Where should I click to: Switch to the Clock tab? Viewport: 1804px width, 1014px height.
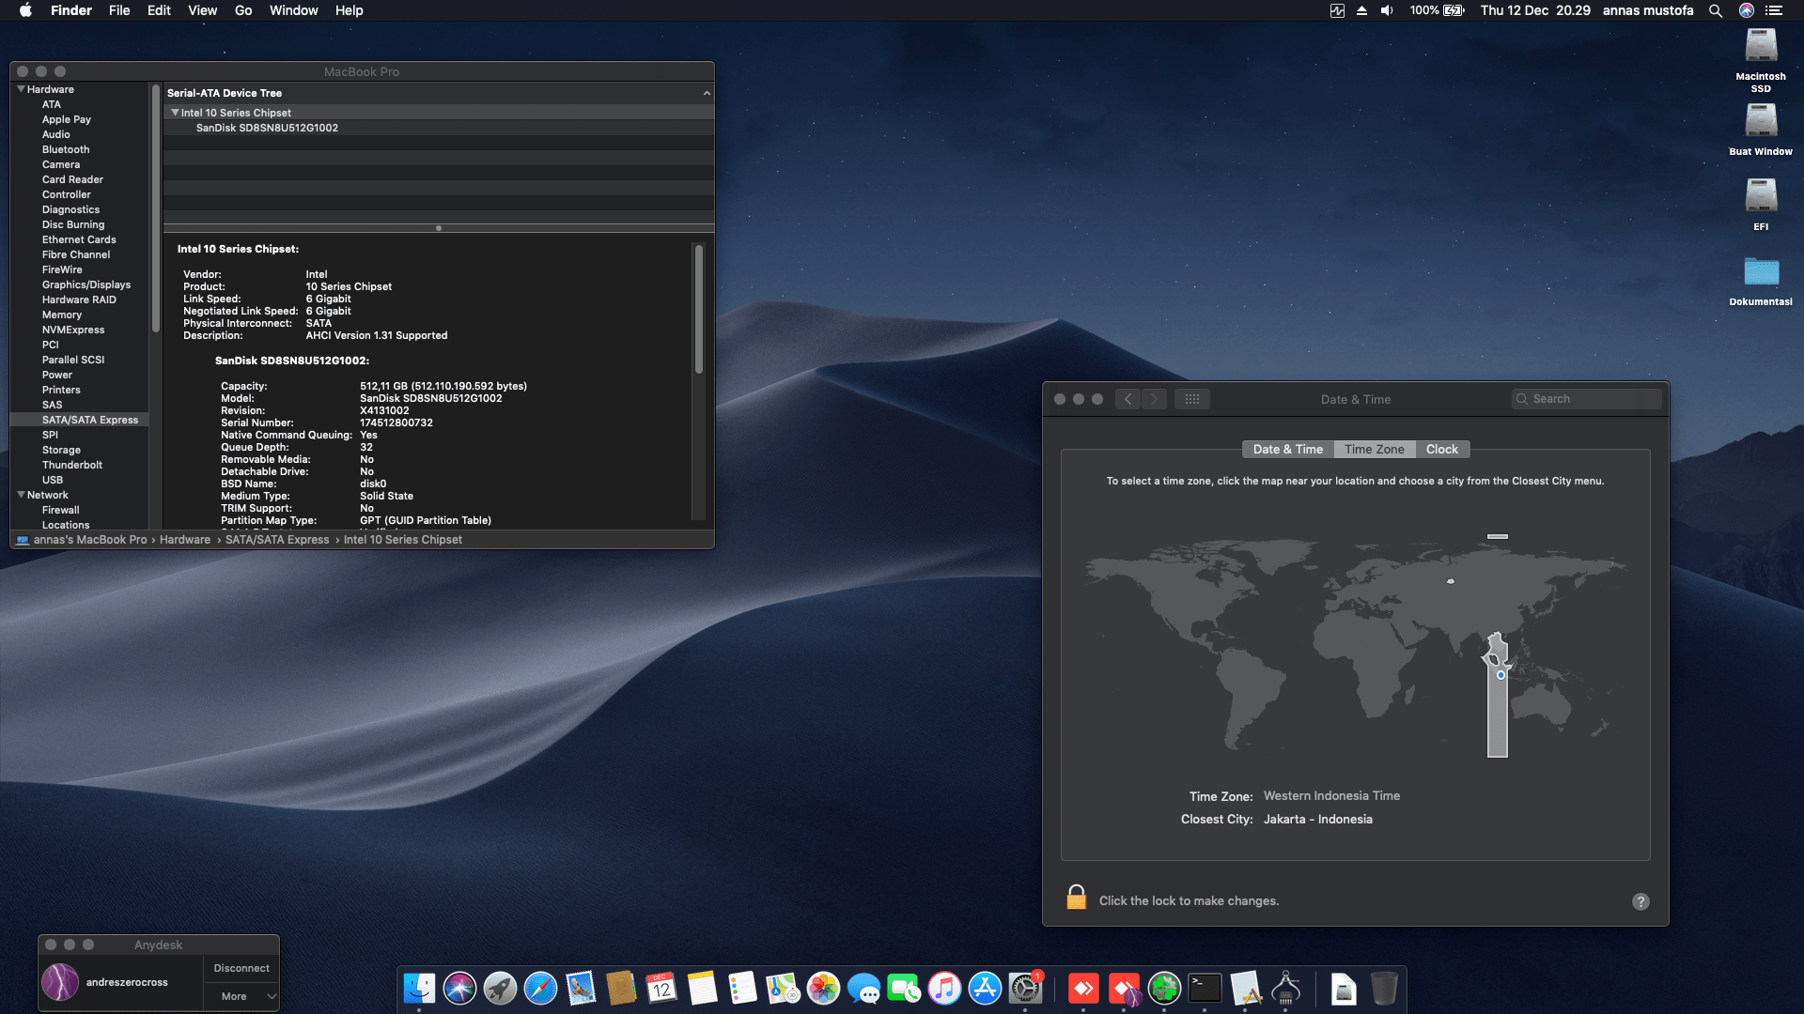[x=1441, y=450]
